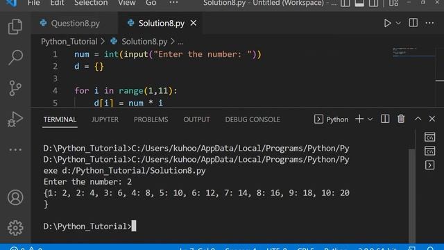Expand the new terminal launch profile dropdown
444x250 pixels.
coord(370,119)
